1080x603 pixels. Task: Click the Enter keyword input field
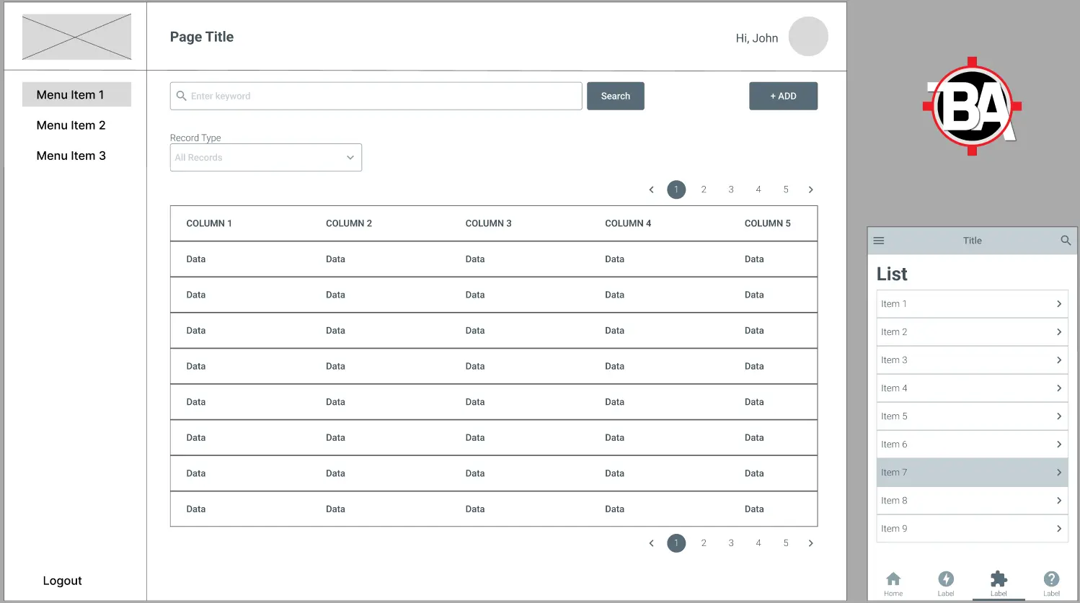(375, 96)
